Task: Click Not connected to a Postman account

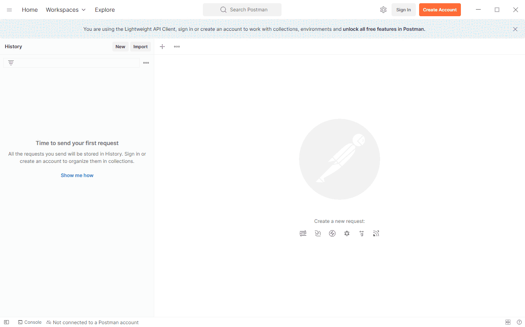Action: click(x=93, y=323)
